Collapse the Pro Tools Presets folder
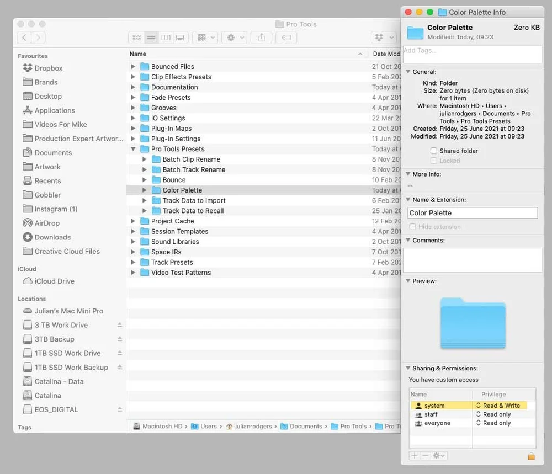552x474 pixels. tap(132, 148)
